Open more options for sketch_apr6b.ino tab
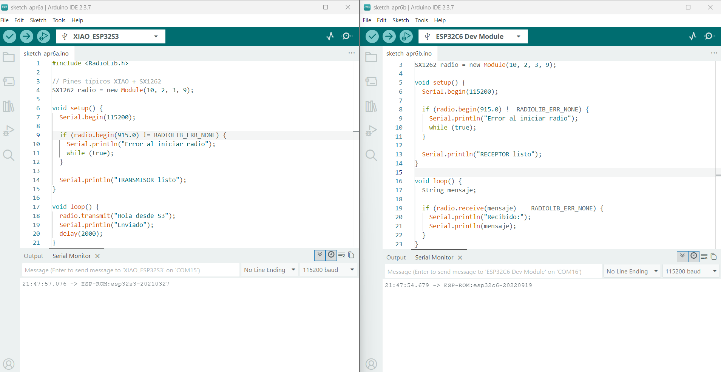The height and width of the screenshot is (372, 721). point(714,53)
